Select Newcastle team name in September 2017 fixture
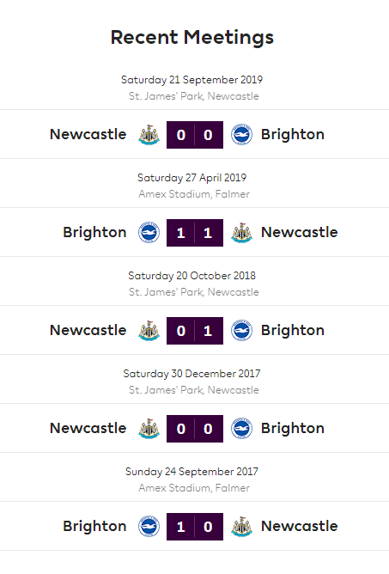 [x=300, y=526]
